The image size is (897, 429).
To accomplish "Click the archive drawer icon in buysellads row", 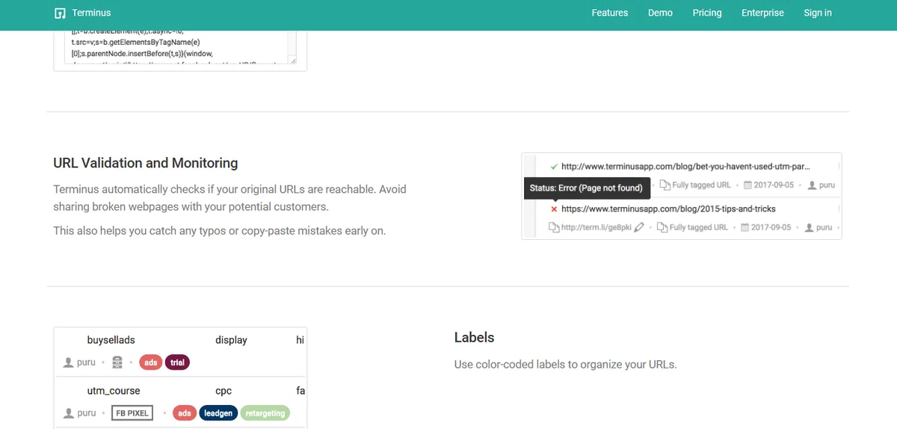I will tap(116, 362).
